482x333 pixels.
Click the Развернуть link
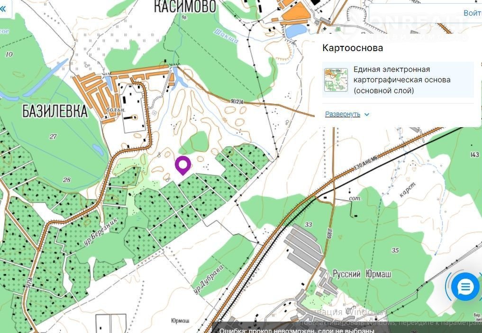[x=343, y=114]
